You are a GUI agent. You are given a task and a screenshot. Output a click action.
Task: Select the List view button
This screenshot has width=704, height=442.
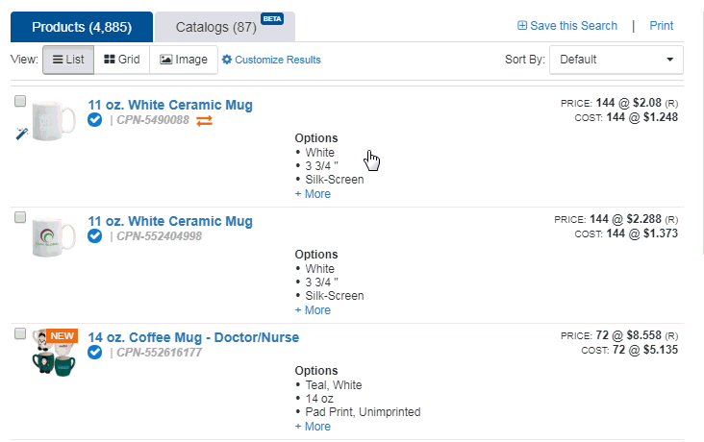pyautogui.click(x=68, y=60)
